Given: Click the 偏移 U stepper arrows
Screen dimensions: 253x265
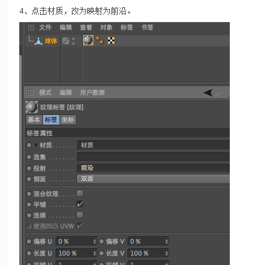Looking at the screenshot, I should click(x=95, y=241).
